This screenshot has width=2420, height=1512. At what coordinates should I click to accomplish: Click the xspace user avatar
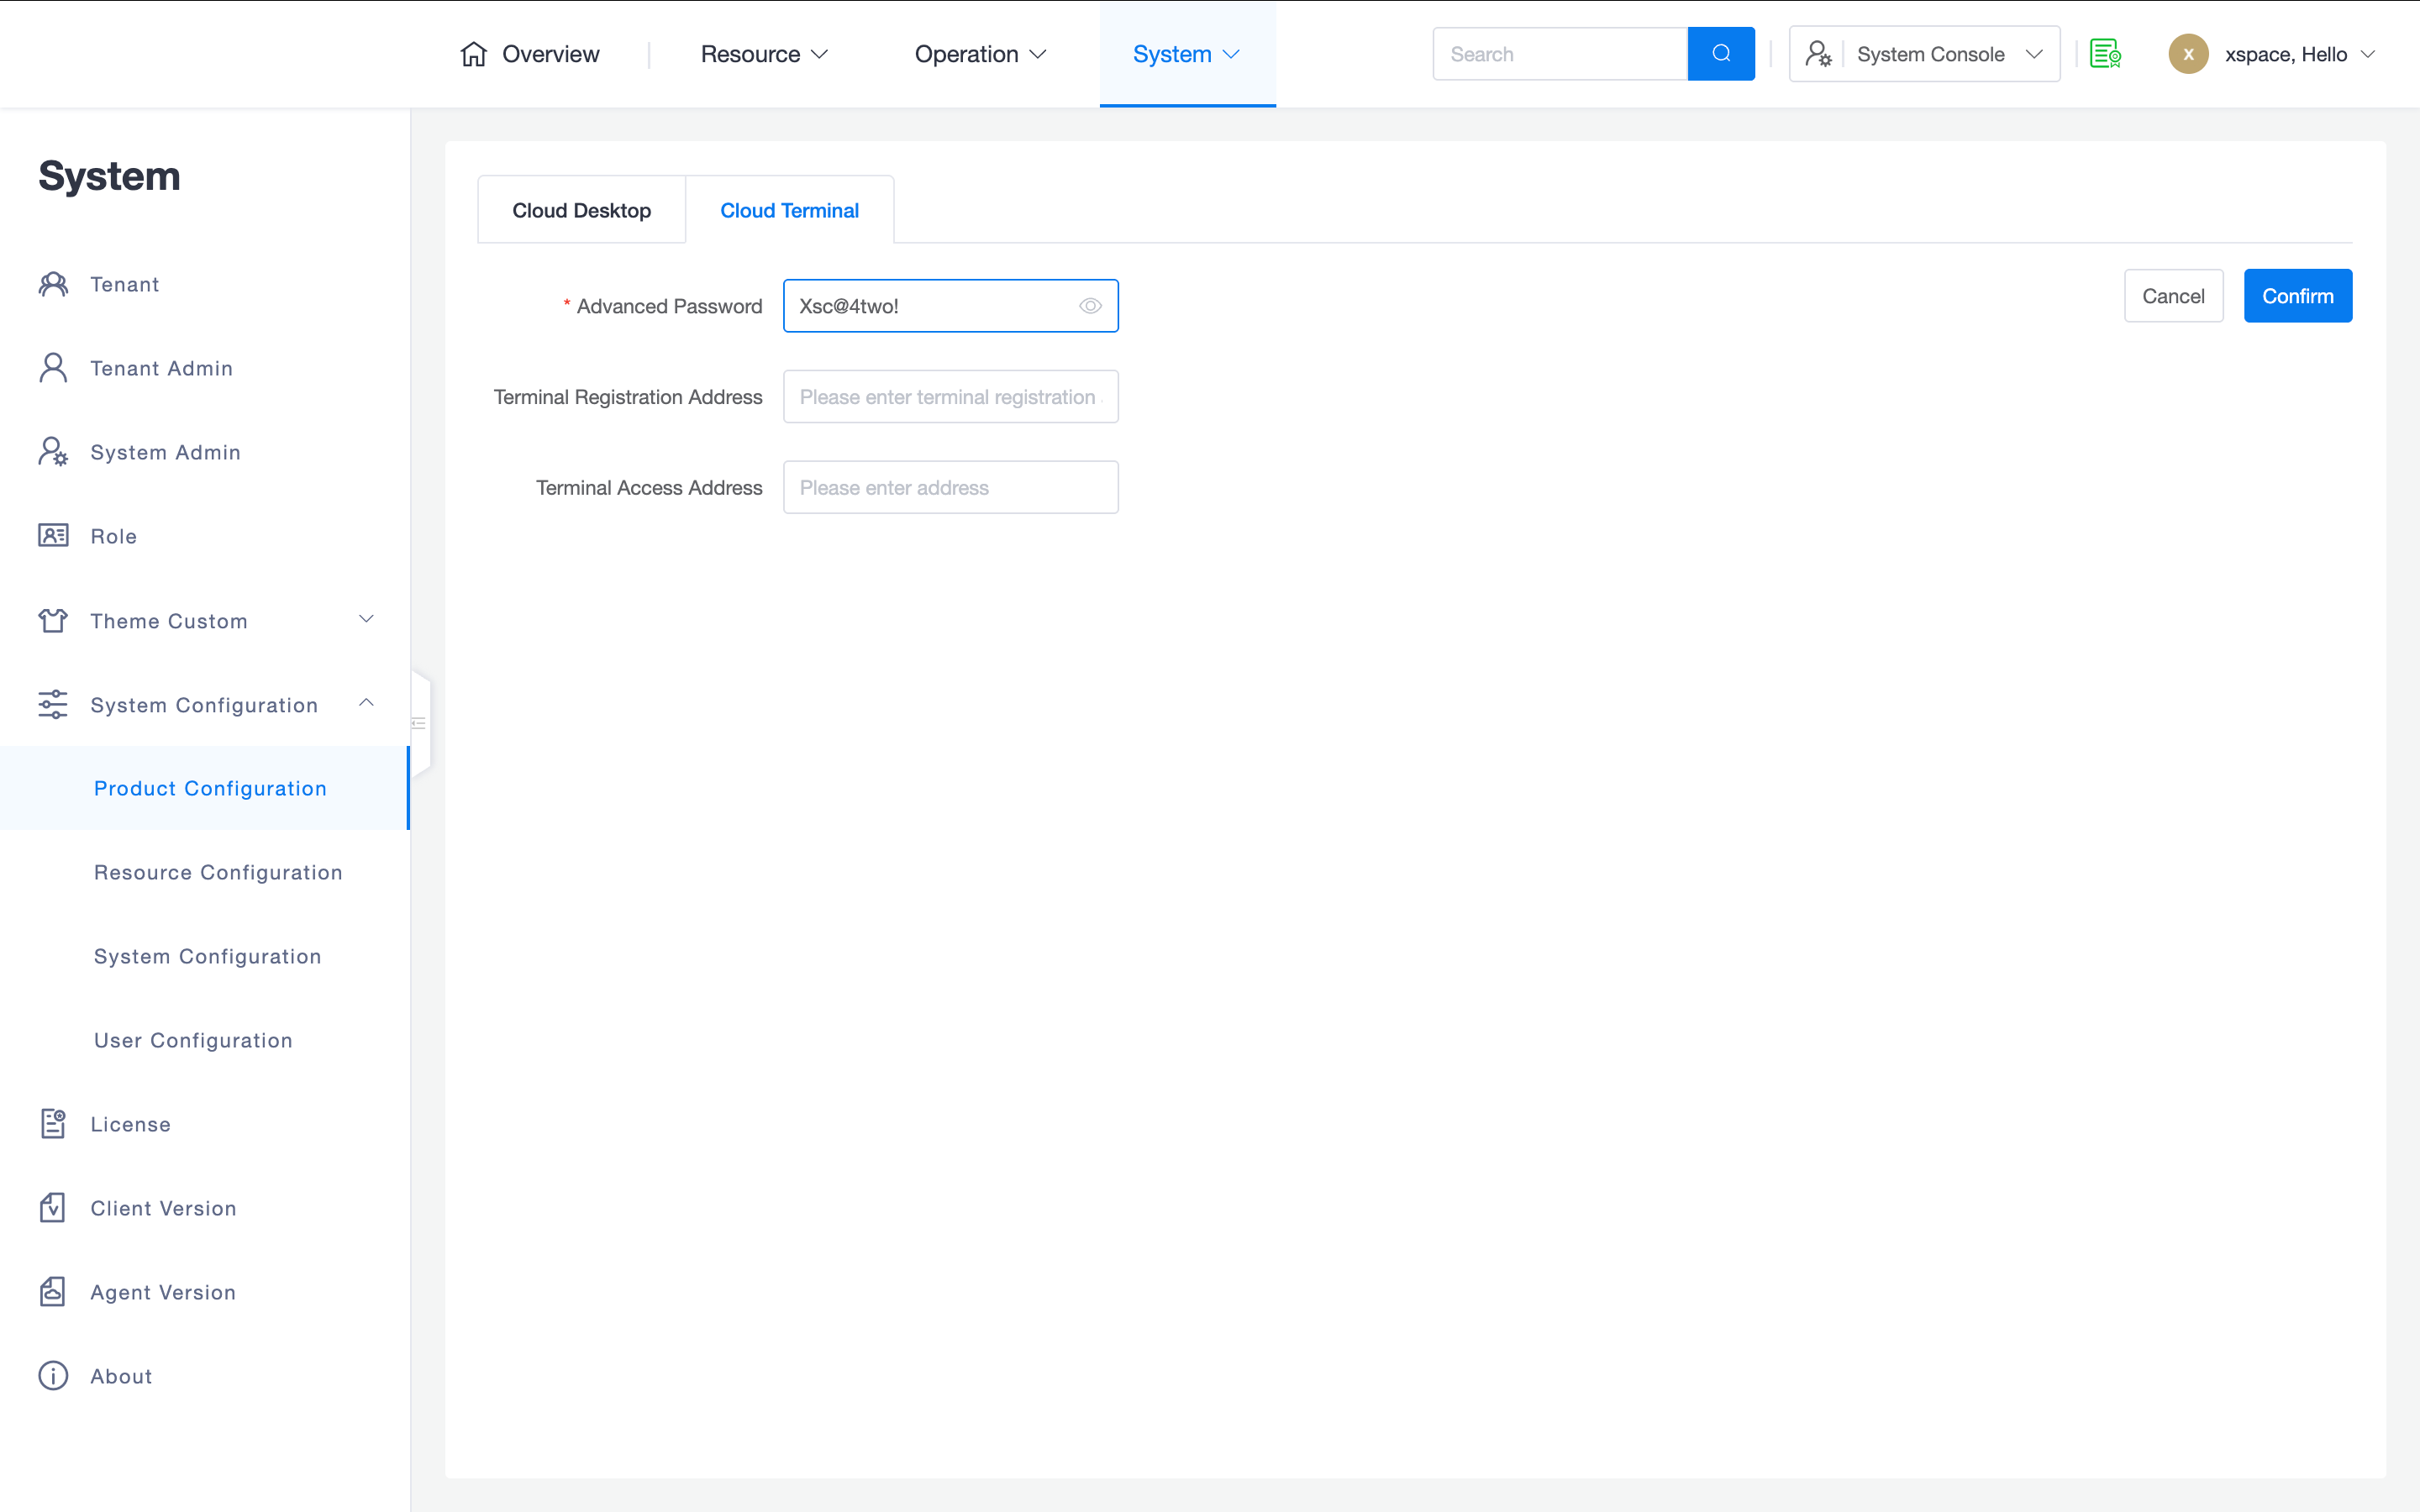point(2188,54)
